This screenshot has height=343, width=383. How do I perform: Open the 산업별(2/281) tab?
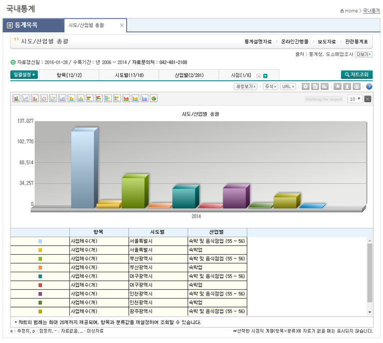189,75
